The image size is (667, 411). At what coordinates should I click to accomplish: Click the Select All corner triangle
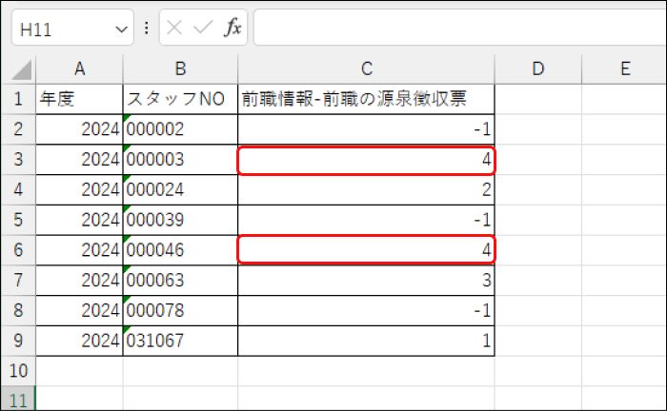click(21, 69)
